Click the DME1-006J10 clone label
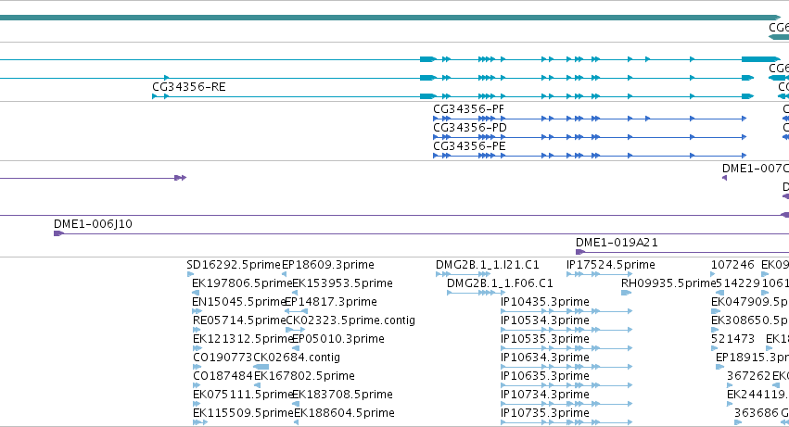The width and height of the screenshot is (789, 427). (x=93, y=224)
